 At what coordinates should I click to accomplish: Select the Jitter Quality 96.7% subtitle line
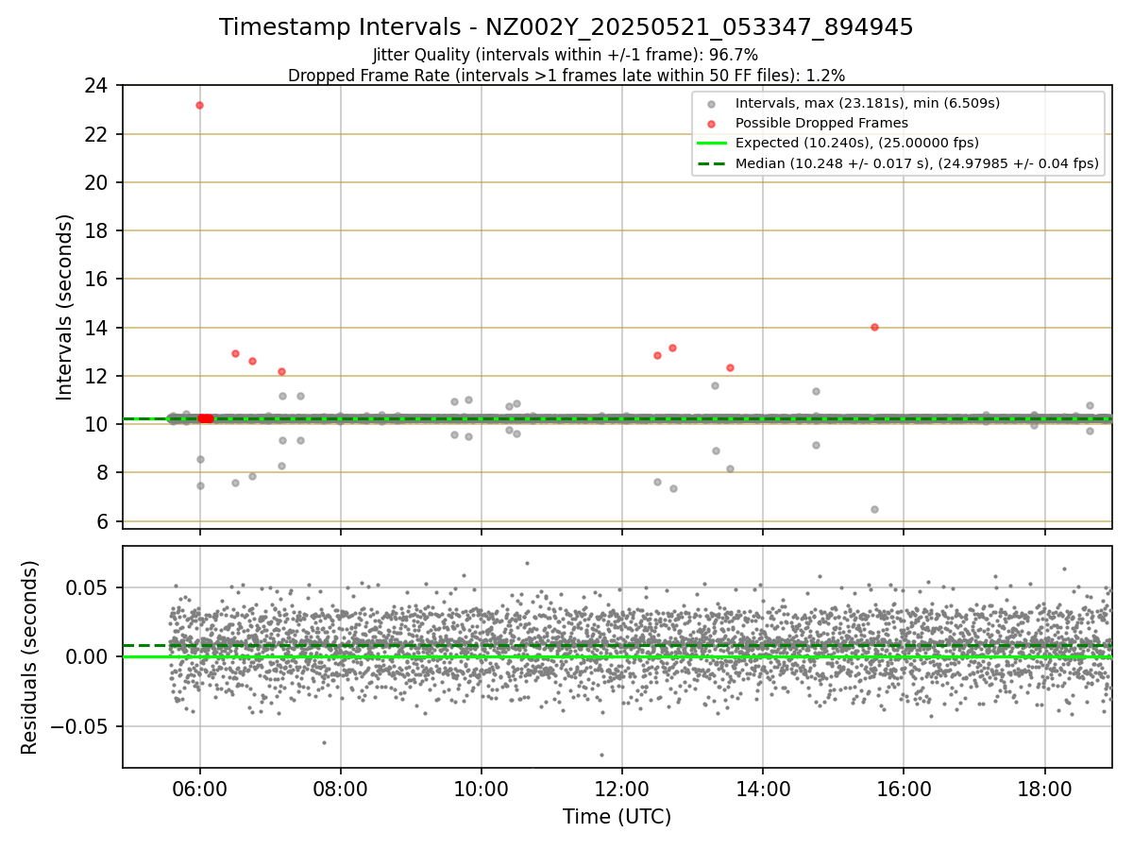pyautogui.click(x=566, y=56)
